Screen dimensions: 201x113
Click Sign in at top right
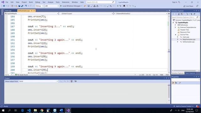tap(176, 2)
